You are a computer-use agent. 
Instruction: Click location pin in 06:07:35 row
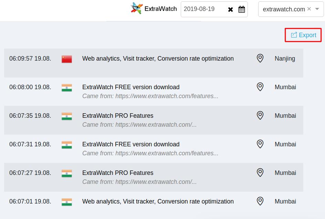[260, 115]
